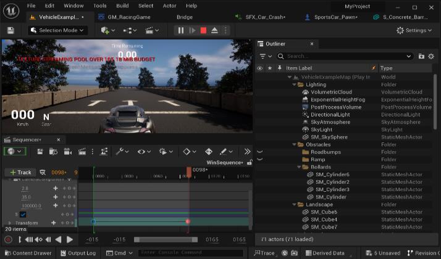The height and width of the screenshot is (259, 441).
Task: Switch to the S_Concrete_Barr tab
Action: (x=400, y=17)
